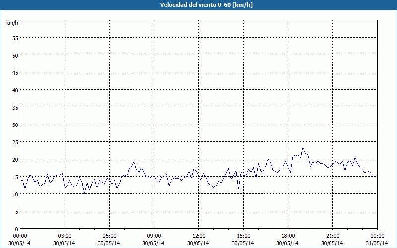Screen dimensions: 397x248
Task: Click the 18:00 time axis label
Action: pos(288,236)
